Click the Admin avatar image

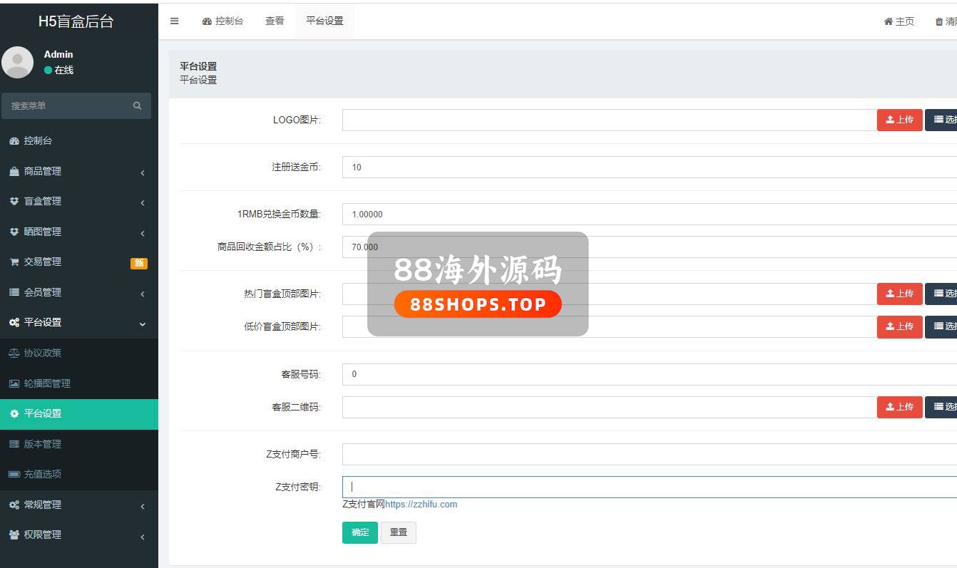coord(18,62)
